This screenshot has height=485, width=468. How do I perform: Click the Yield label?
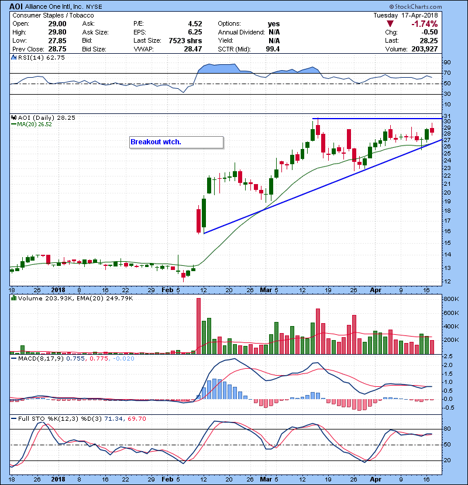point(225,40)
